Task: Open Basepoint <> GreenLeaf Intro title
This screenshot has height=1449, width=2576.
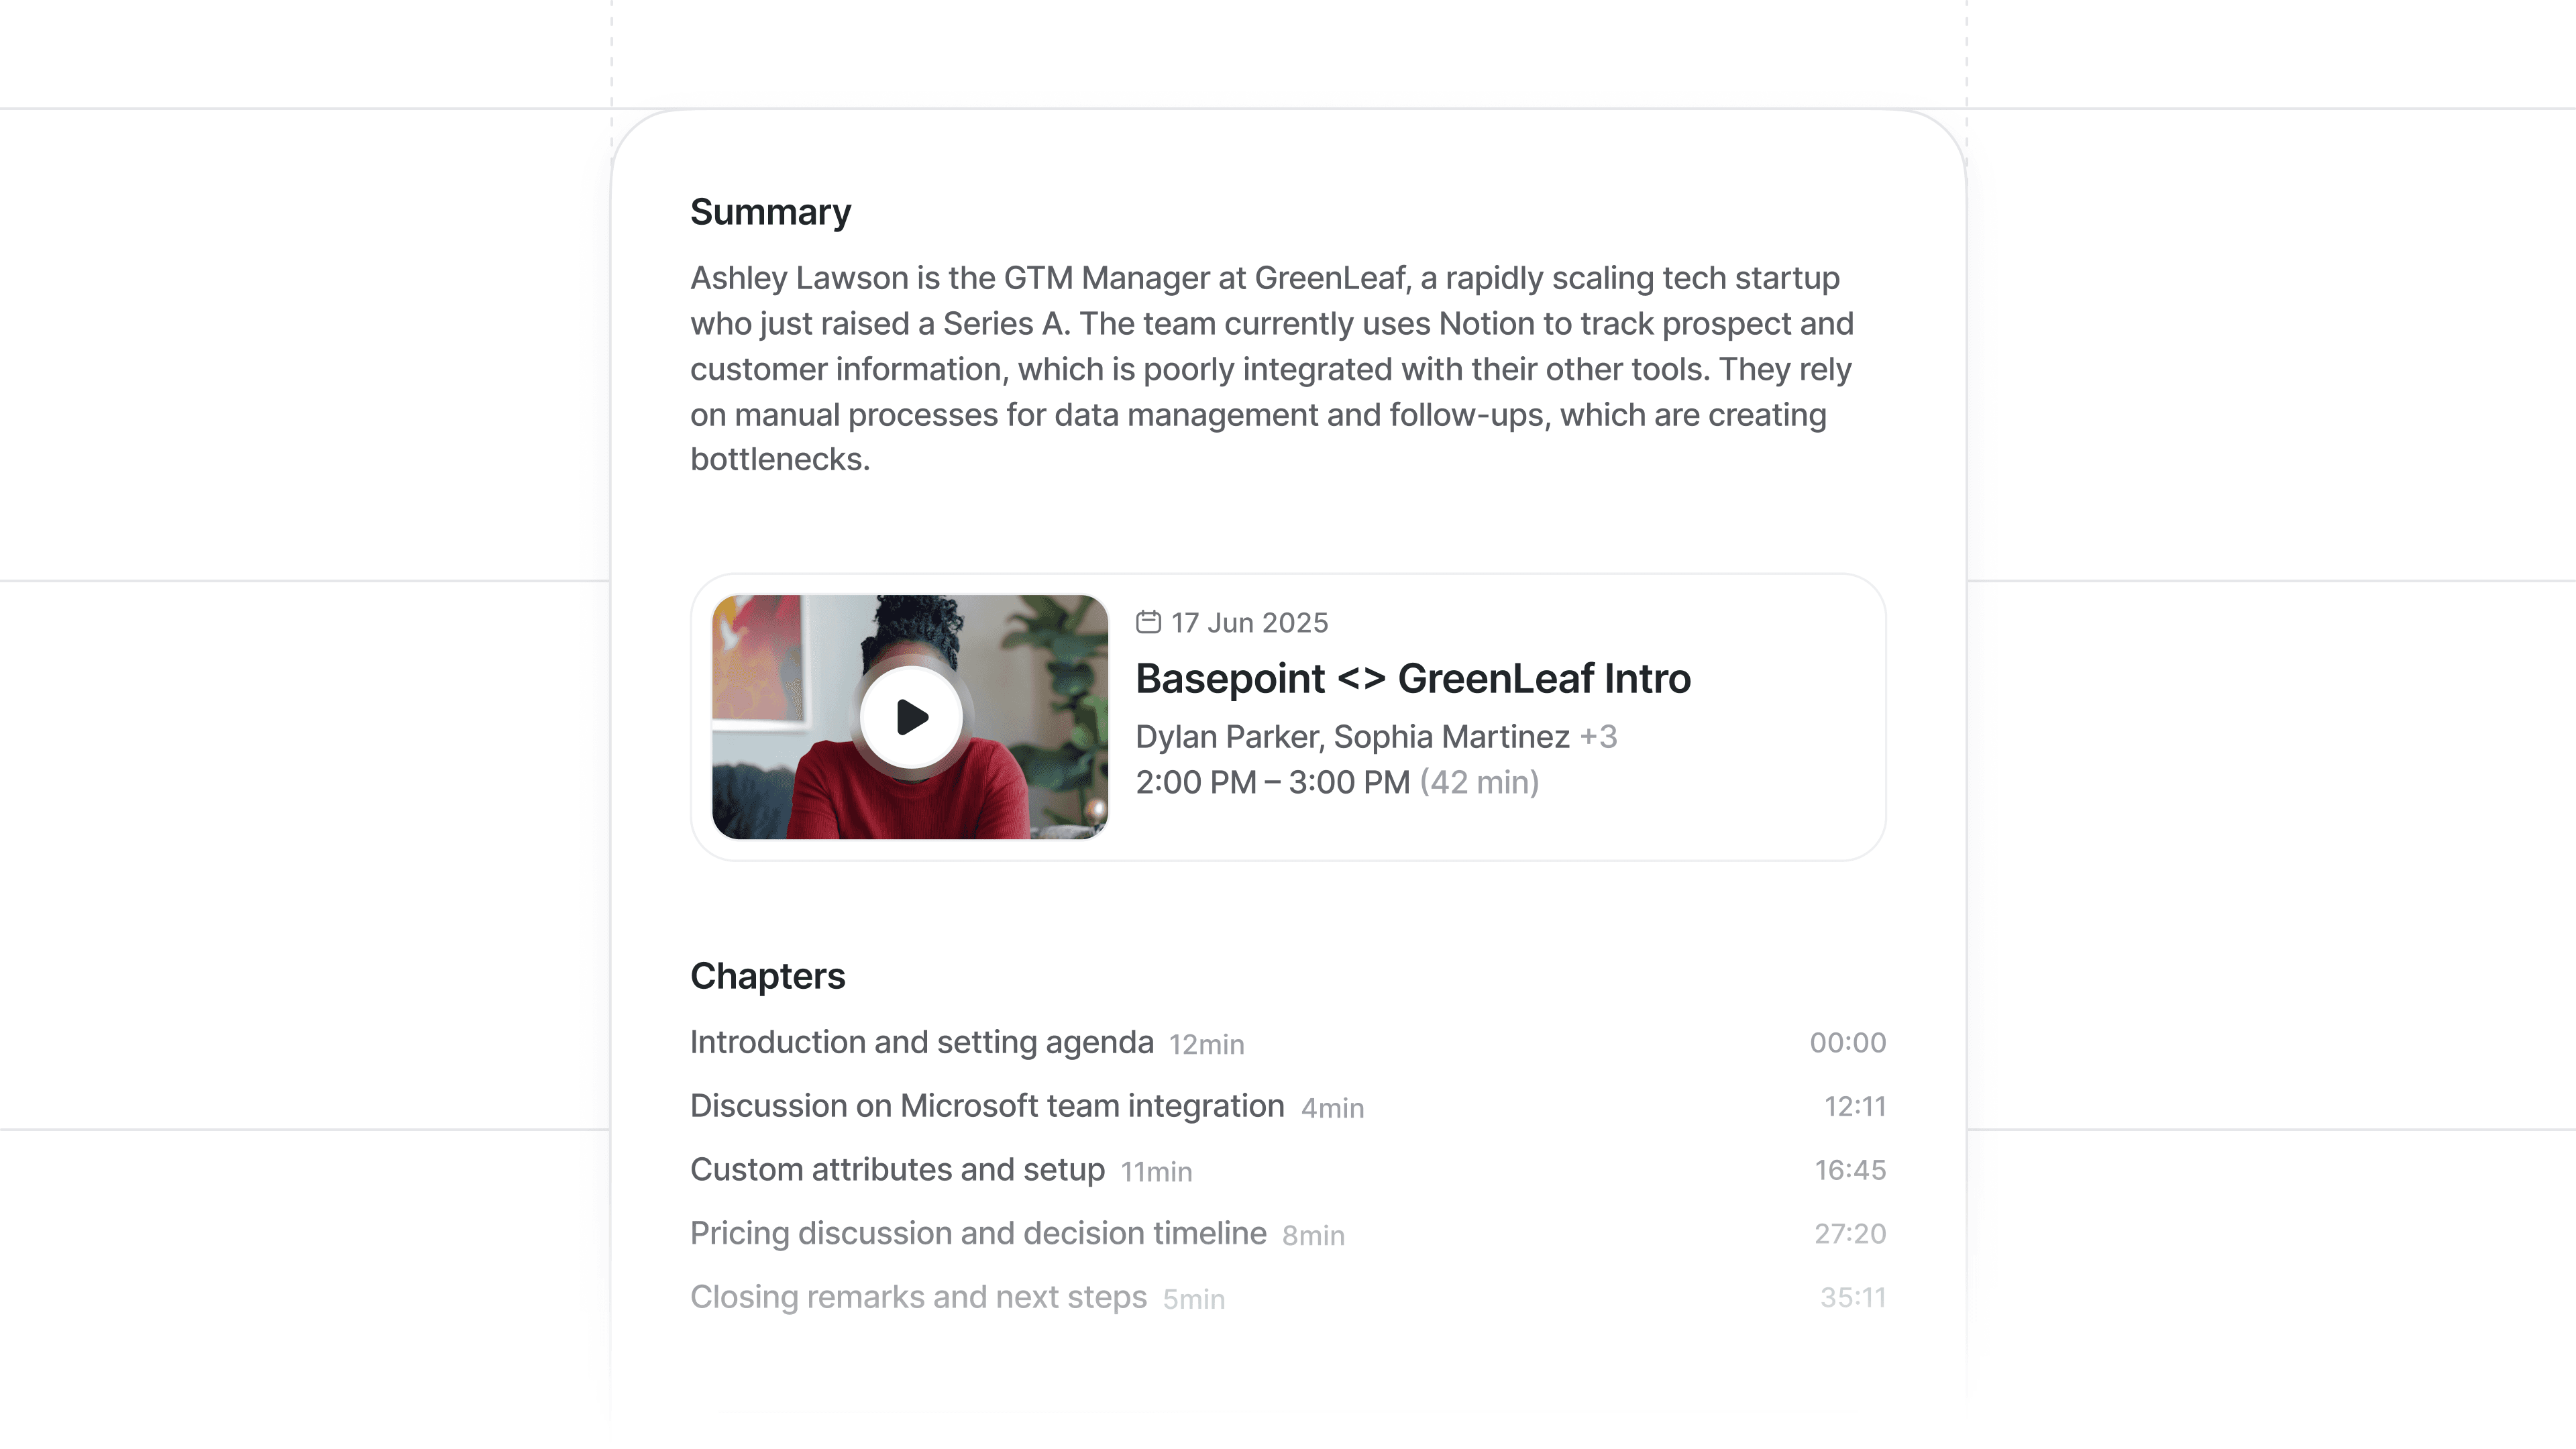Action: pos(1413,678)
